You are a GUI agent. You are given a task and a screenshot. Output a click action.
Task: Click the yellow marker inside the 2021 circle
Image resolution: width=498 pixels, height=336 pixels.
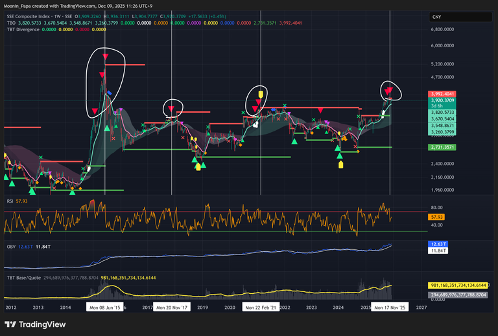click(x=260, y=94)
